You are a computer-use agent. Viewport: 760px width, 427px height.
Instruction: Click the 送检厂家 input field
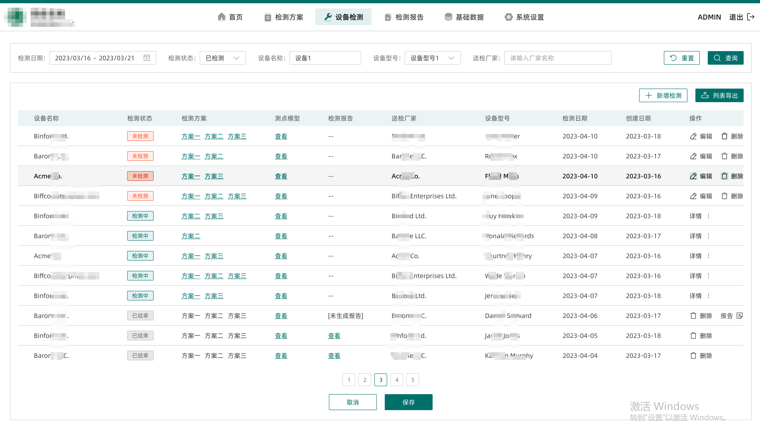click(x=558, y=58)
